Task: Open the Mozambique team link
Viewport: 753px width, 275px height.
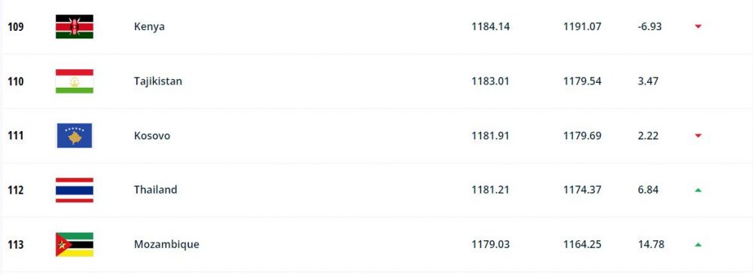Action: point(166,245)
